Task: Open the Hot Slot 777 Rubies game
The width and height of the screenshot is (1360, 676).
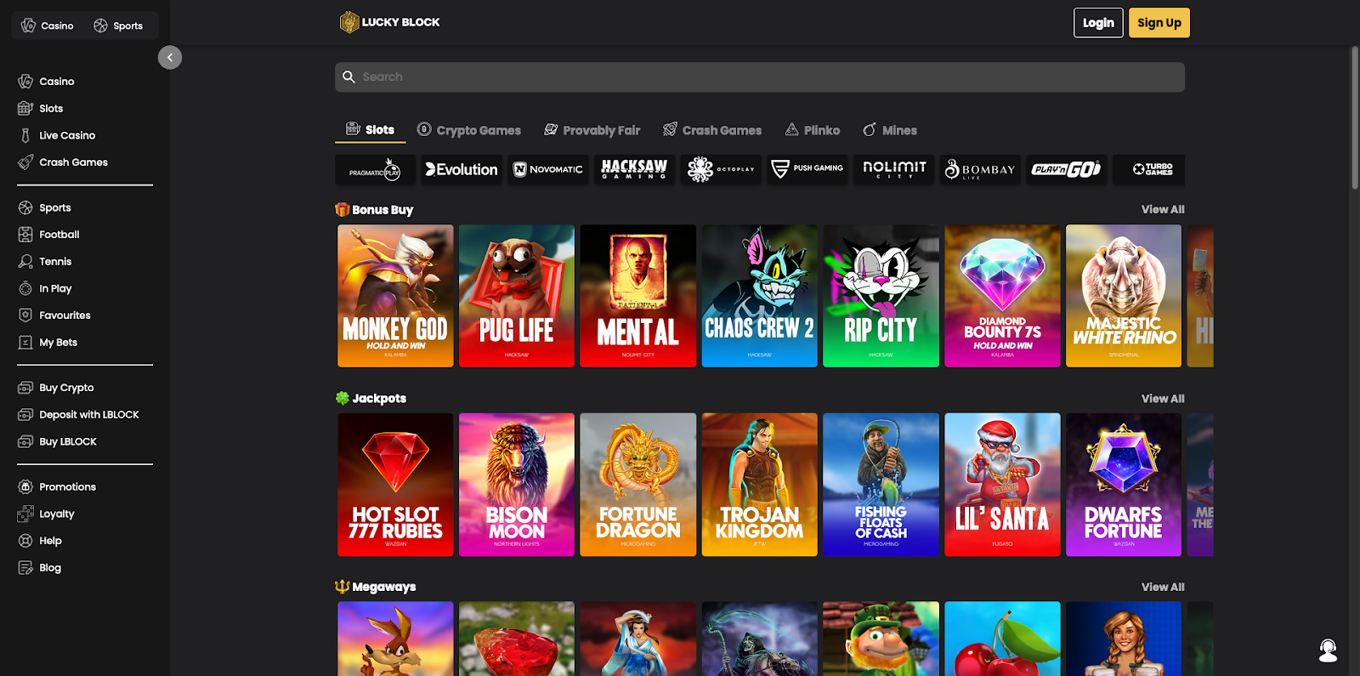Action: tap(395, 485)
